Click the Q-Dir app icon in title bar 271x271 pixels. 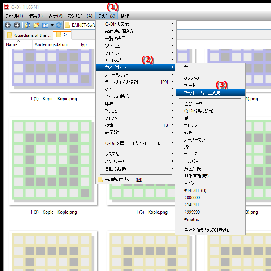[7, 7]
